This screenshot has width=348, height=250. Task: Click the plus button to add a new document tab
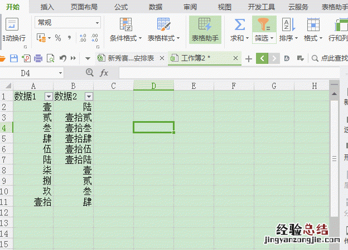click(249, 58)
